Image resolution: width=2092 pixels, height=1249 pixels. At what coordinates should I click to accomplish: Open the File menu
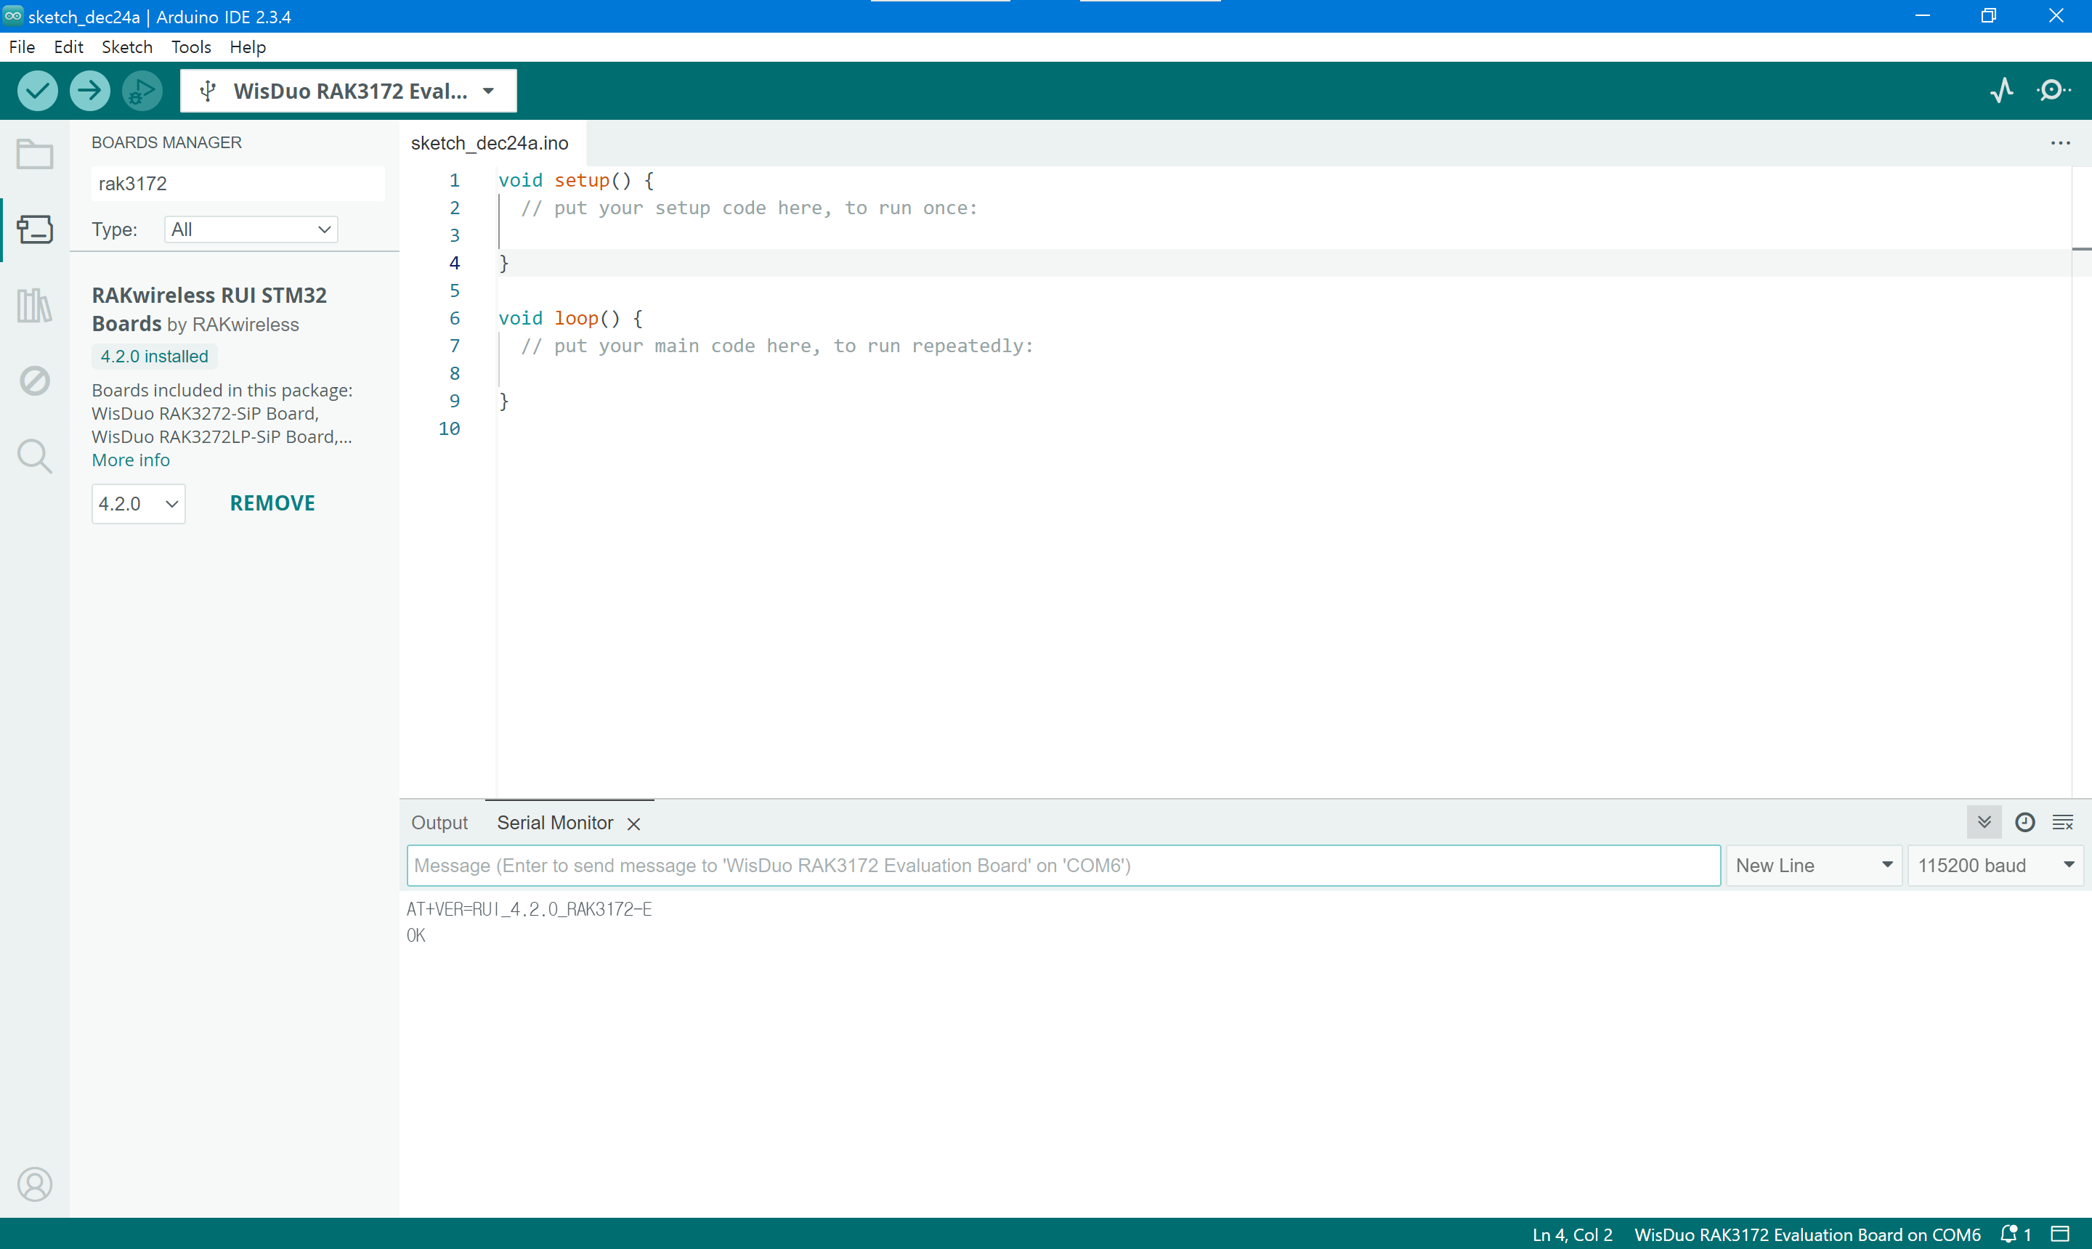22,47
